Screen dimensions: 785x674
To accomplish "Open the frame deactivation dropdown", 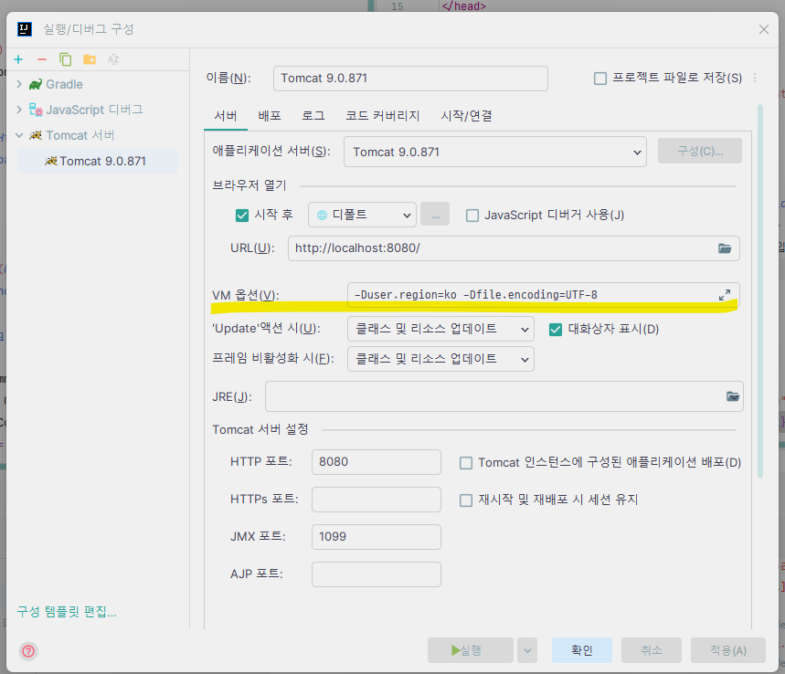I will point(440,359).
